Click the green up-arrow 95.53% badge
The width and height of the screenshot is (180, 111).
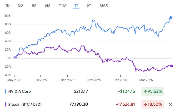pyautogui.click(x=153, y=91)
